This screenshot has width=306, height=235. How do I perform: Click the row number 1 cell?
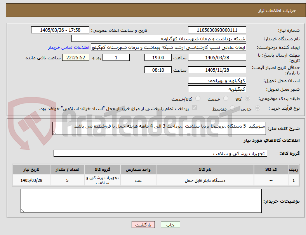point(293,180)
